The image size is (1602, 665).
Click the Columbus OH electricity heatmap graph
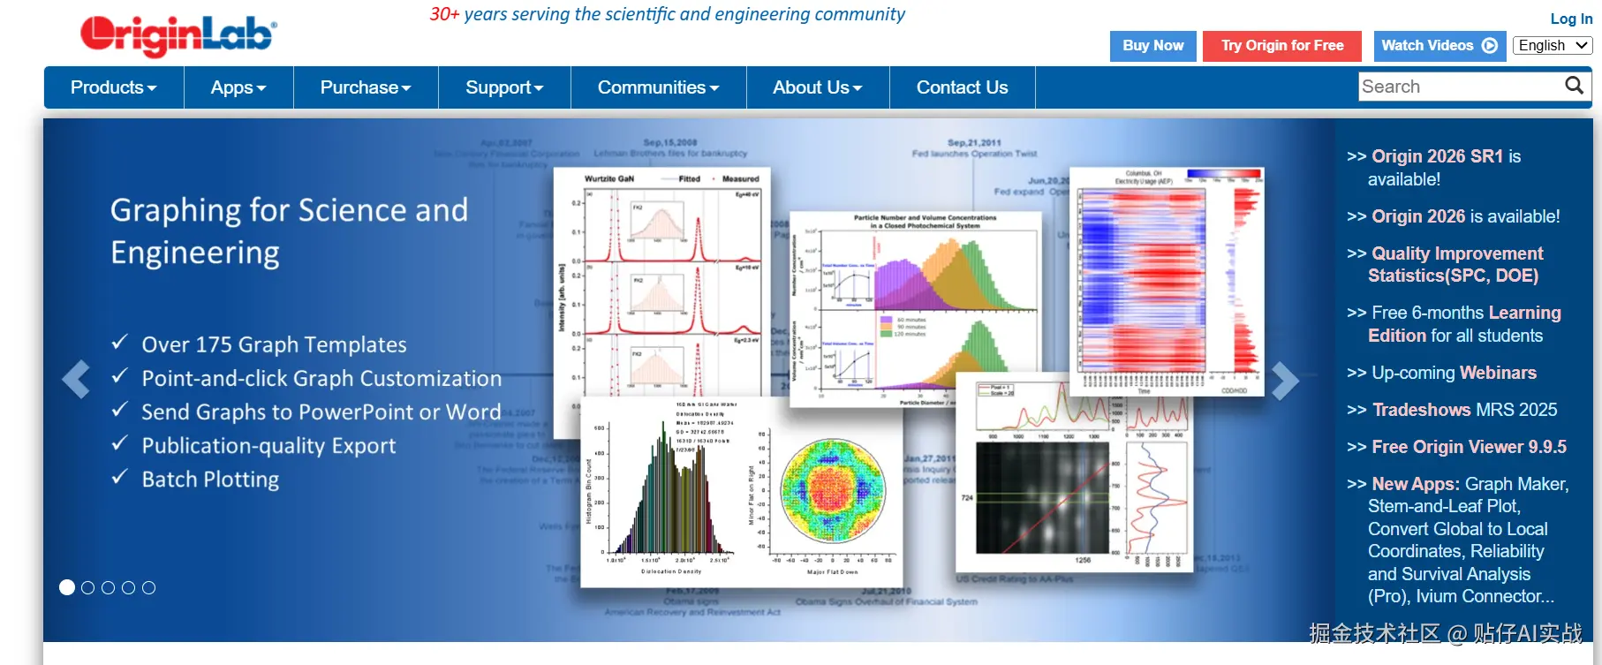tap(1167, 282)
